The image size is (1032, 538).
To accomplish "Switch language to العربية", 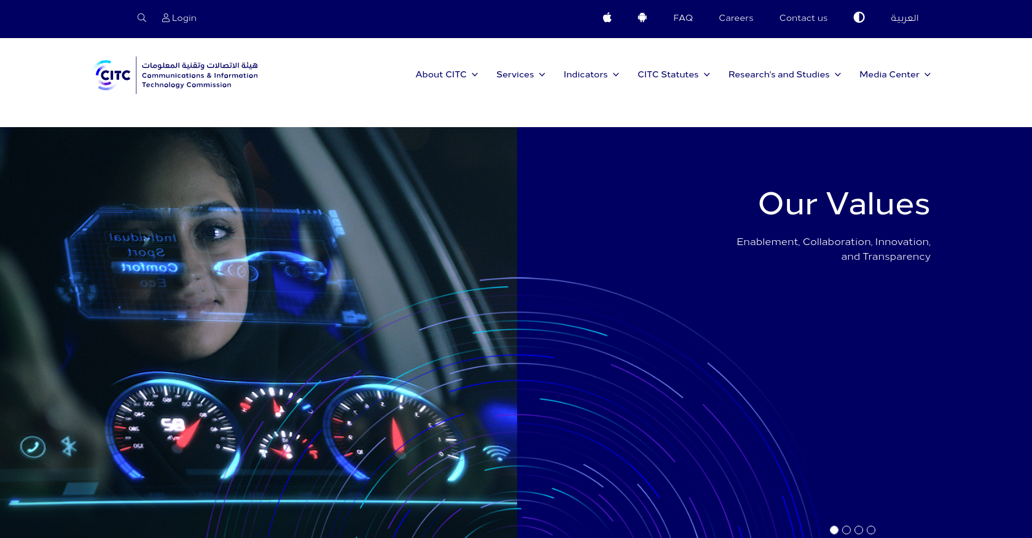I will click(905, 18).
